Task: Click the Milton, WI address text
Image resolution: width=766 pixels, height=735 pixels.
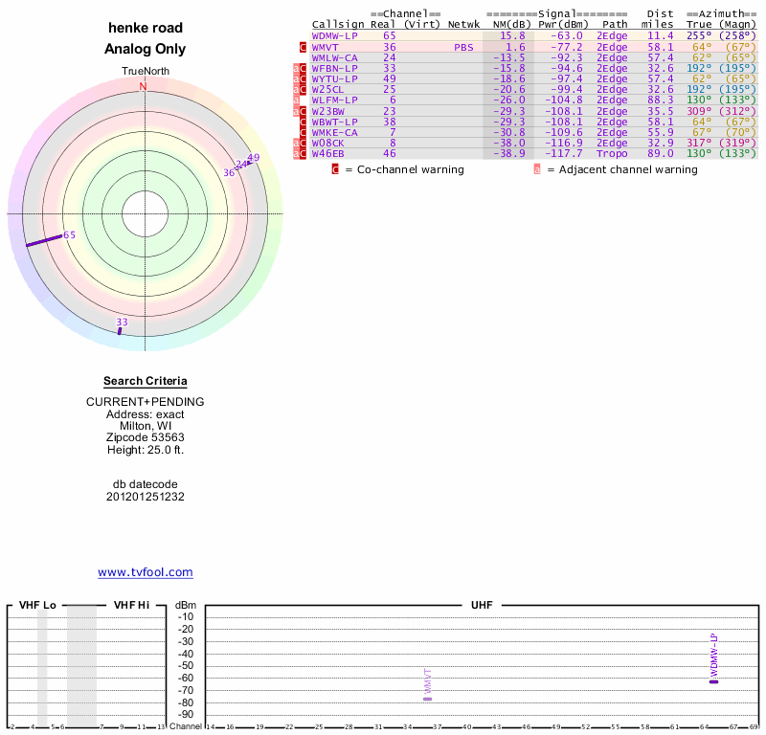Action: [x=146, y=426]
